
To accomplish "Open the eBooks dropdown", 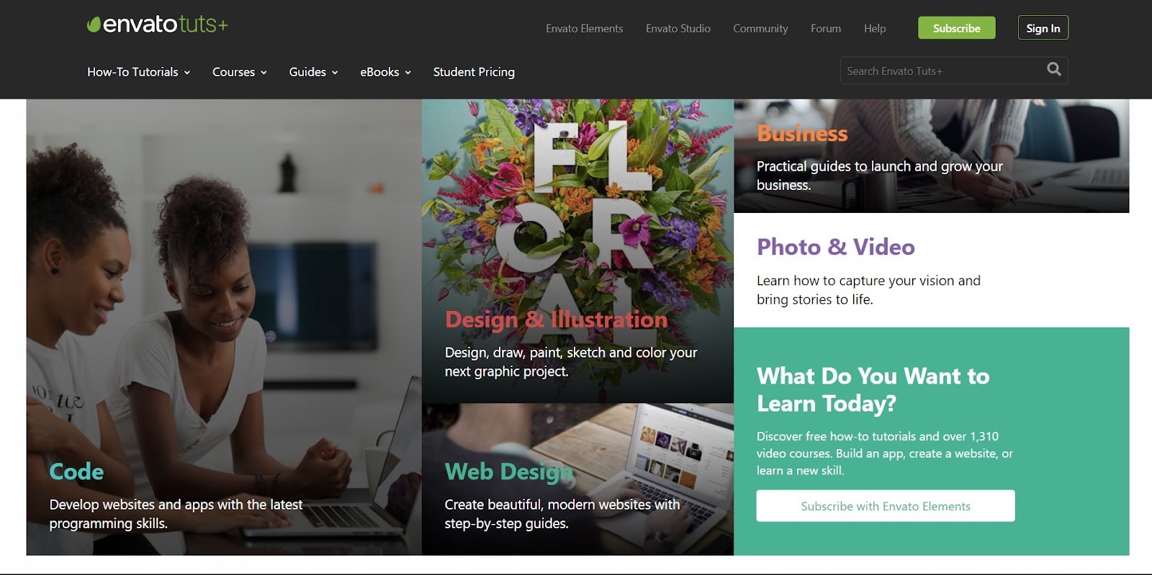I will coord(386,72).
